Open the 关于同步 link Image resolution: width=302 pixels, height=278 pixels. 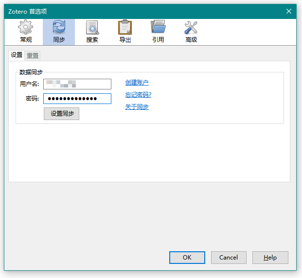[137, 106]
